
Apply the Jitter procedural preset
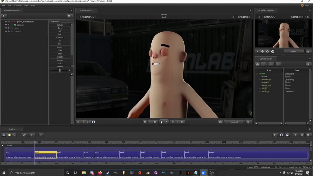(60, 54)
